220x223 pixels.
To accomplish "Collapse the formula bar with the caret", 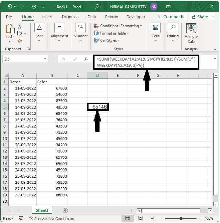I will click(x=215, y=58).
